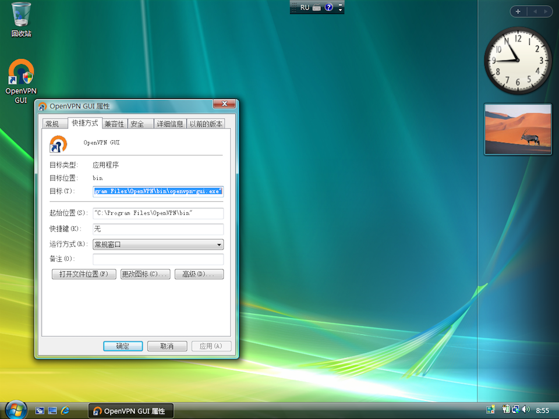Viewport: 559px width, 419px height.
Task: Select the 快捷方式 tab
Action: [85, 123]
